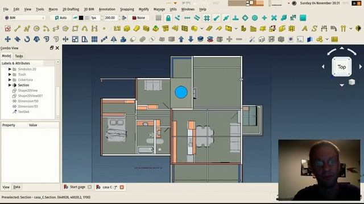Toggle the Snap Center circle icon
The width and height of the screenshot is (364, 204).
pos(255,18)
